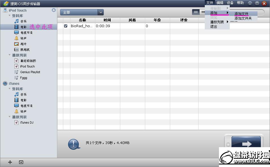Sort by the 风格 column header
Viewport: 270px width, 167px height.
pos(132,20)
